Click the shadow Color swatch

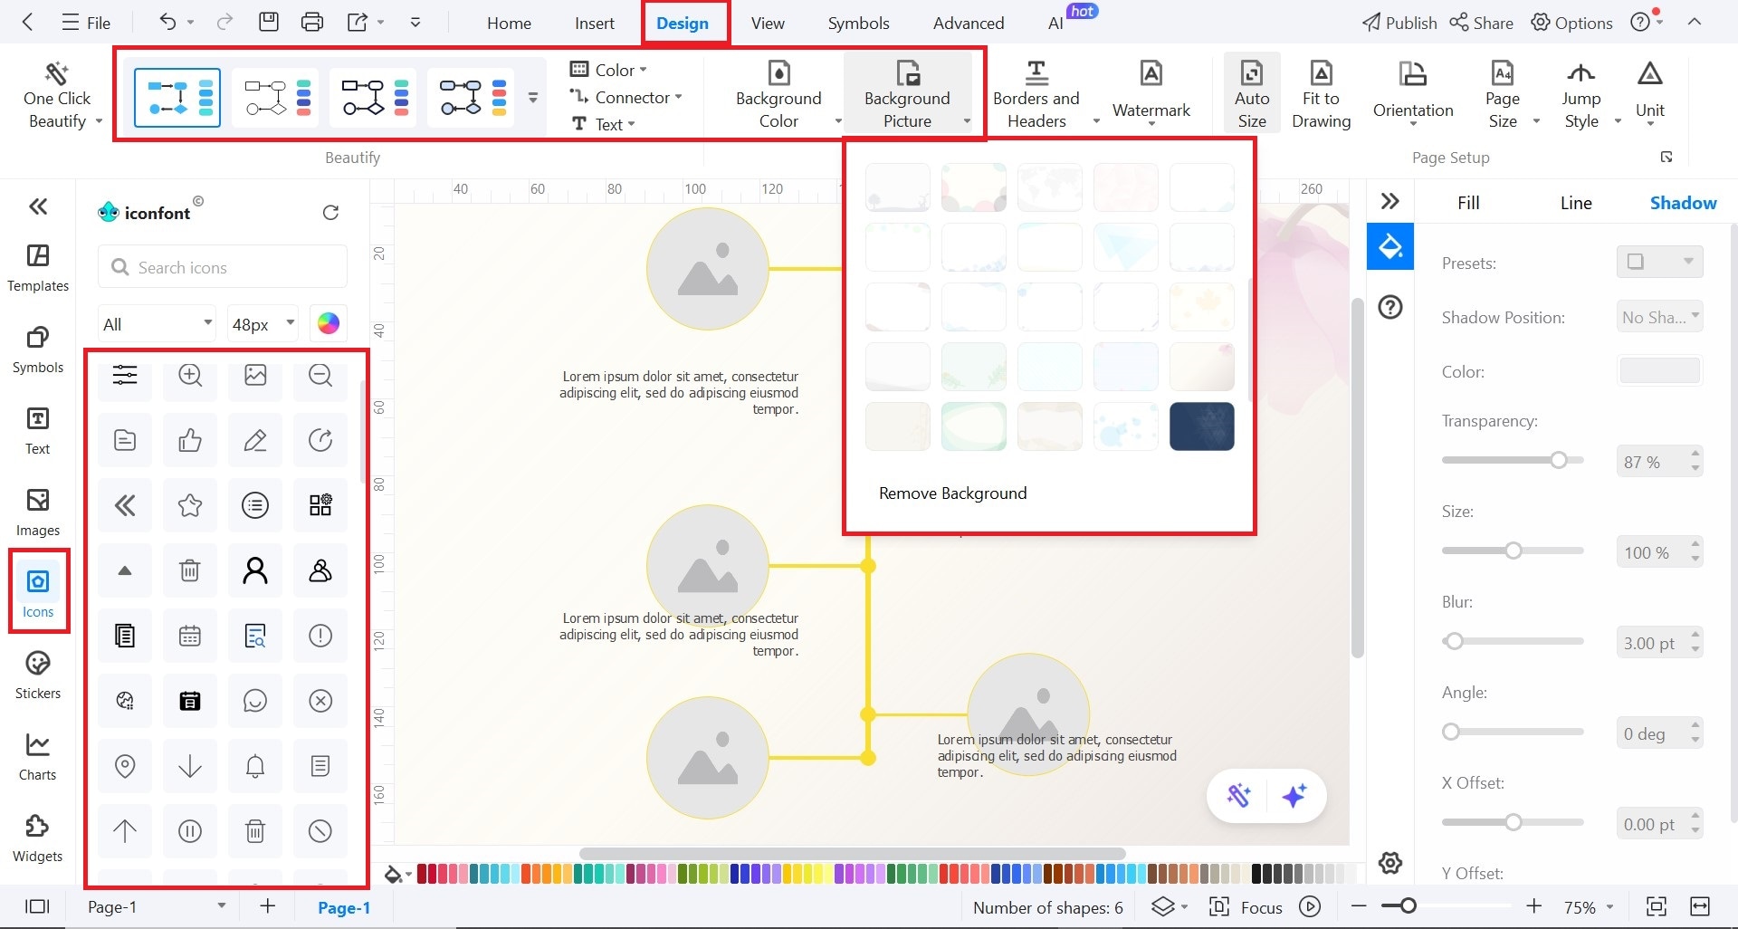(1659, 370)
